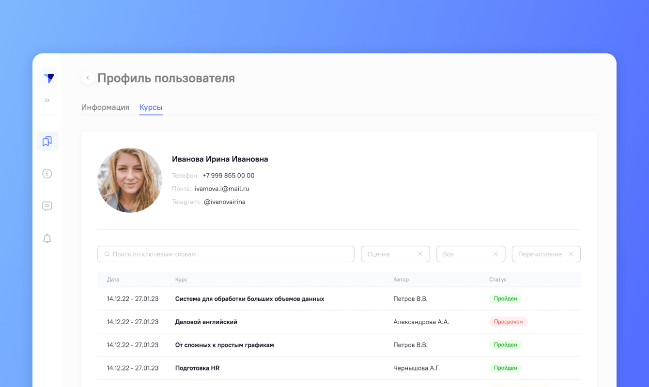This screenshot has width=649, height=387.
Task: Clear the Все filter
Action: [x=495, y=254]
